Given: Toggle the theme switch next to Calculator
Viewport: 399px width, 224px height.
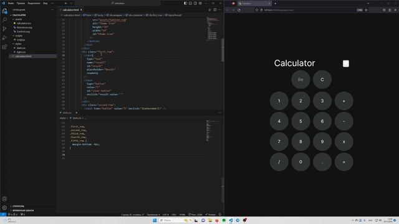Looking at the screenshot, I should pos(346,63).
